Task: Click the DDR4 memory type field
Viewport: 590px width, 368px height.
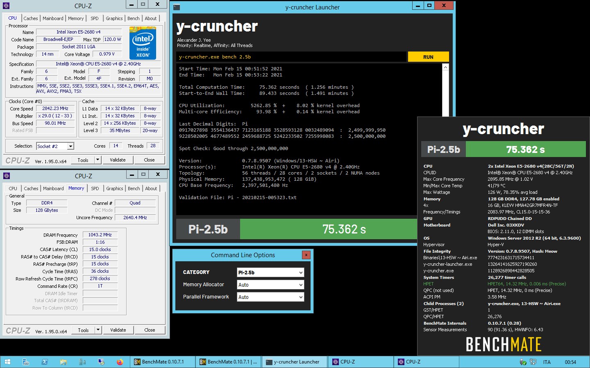Action: [x=47, y=203]
